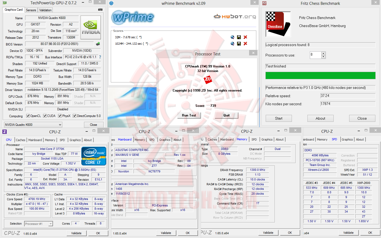Open the NVIDIA Quadro K600 GPU dropdown
The image size is (381, 238).
pos(33,125)
